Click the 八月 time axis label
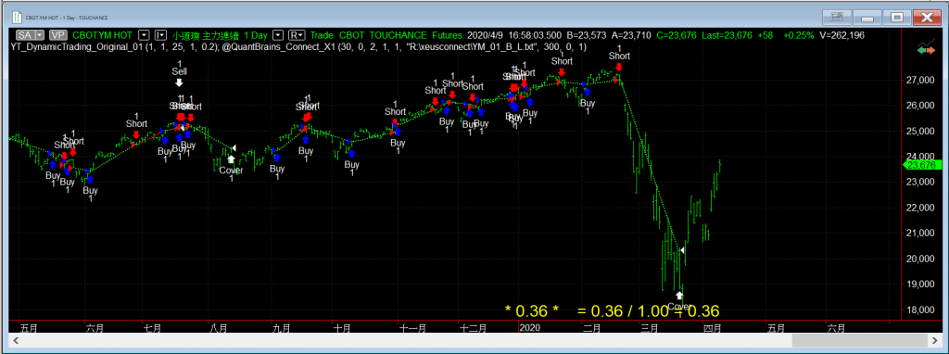The height and width of the screenshot is (354, 949). [219, 328]
